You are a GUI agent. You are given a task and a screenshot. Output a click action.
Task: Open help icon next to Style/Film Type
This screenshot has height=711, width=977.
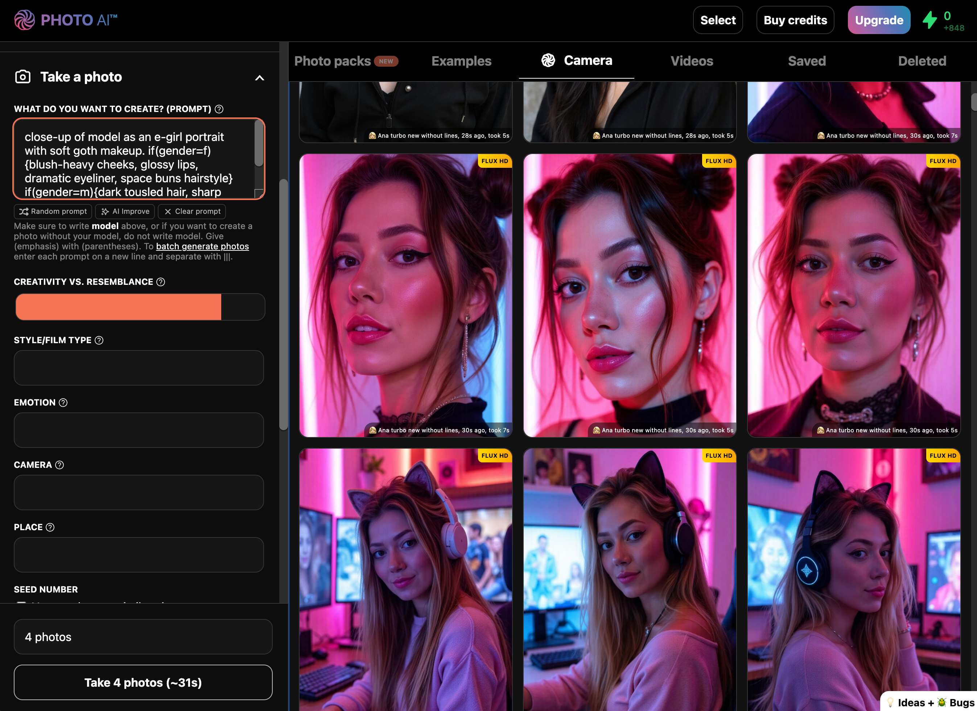pos(99,340)
